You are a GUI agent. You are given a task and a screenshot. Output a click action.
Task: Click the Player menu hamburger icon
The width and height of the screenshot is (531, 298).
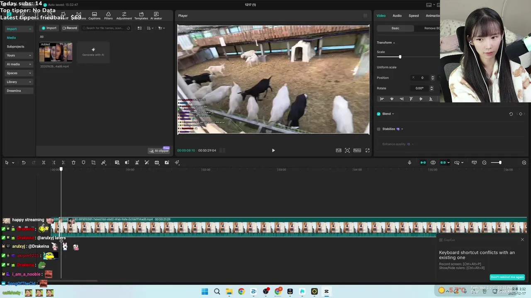point(365,16)
